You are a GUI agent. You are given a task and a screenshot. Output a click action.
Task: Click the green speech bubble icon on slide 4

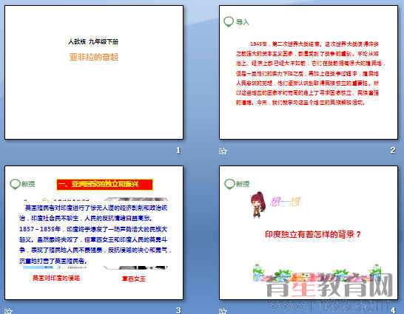point(229,184)
